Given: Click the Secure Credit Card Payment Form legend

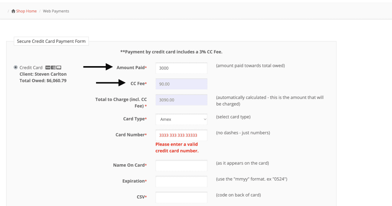Looking at the screenshot, I should (x=51, y=41).
